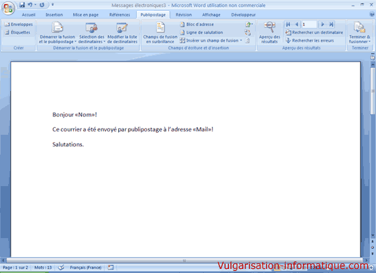Toggle Champs de fusion en surbrillance

[x=160, y=33]
